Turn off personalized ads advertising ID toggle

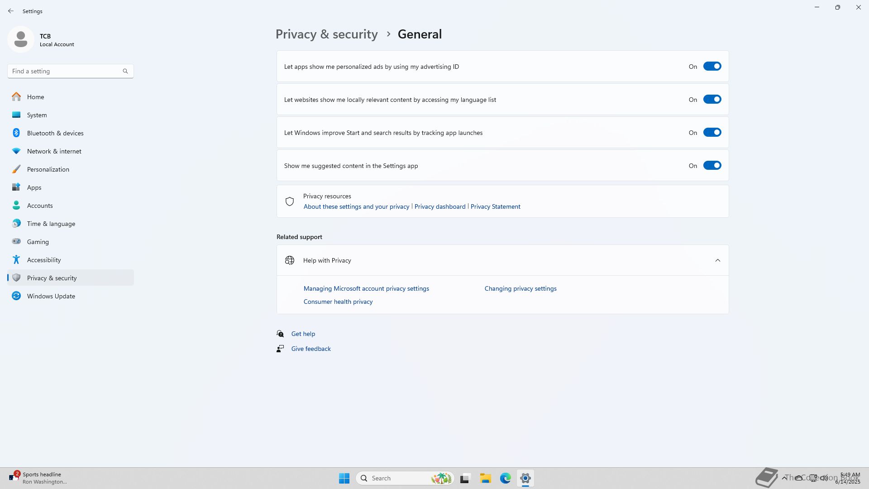pos(711,67)
